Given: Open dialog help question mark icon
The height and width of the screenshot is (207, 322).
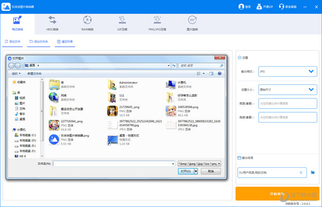Looking at the screenshot, I should (x=219, y=74).
